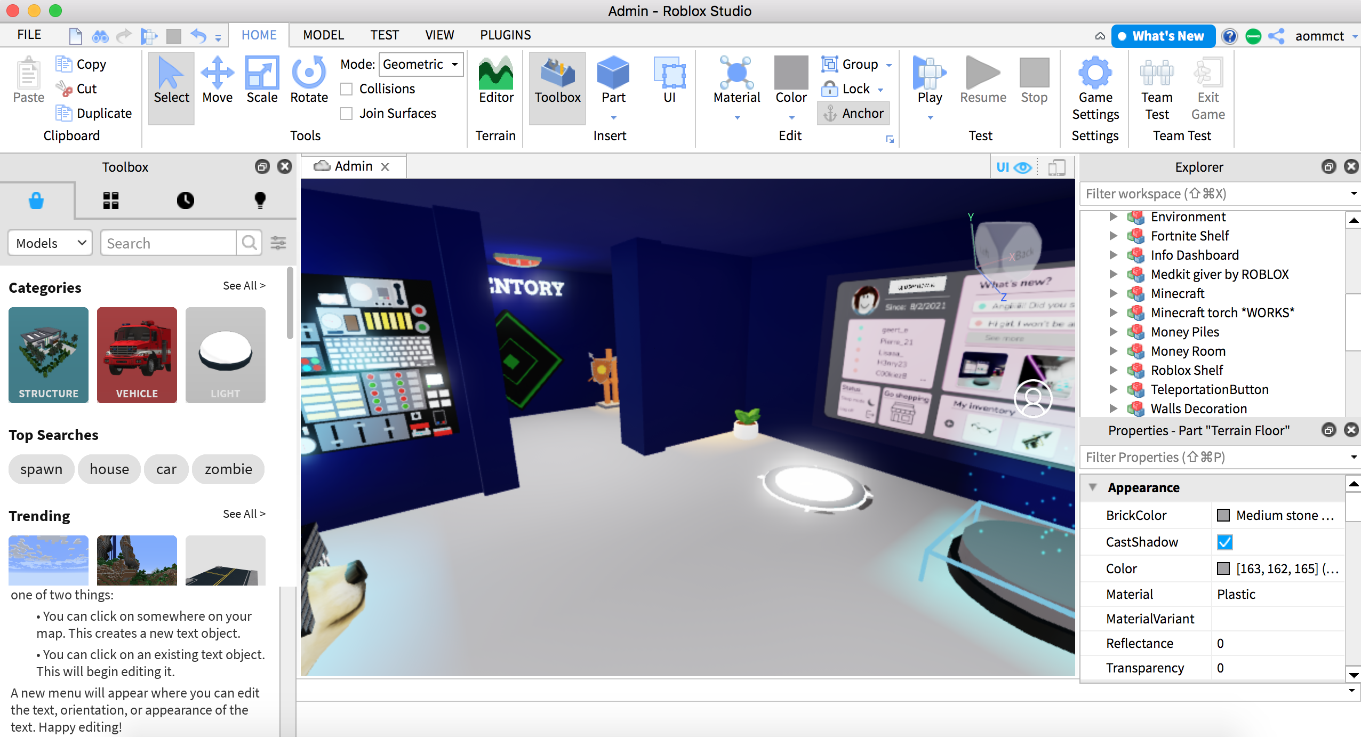Image resolution: width=1361 pixels, height=737 pixels.
Task: Click the house top search chip
Action: click(x=109, y=469)
